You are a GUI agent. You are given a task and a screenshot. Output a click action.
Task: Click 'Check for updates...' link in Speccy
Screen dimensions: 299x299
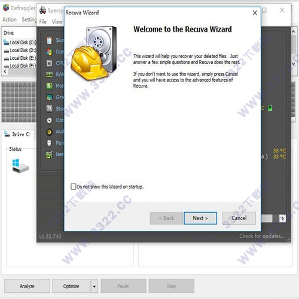tap(262, 236)
